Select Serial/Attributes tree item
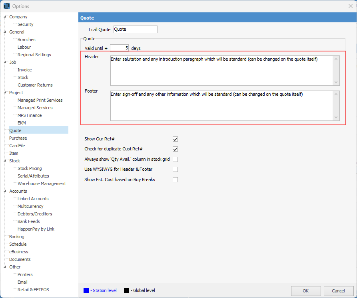 [x=33, y=176]
